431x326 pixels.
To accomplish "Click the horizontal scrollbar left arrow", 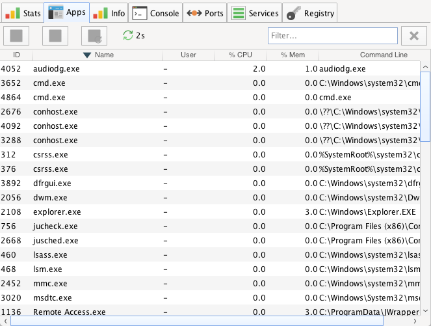I will [5, 321].
